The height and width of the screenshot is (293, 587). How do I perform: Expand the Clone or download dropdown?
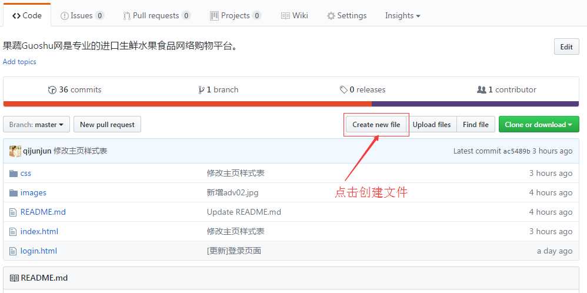(539, 124)
